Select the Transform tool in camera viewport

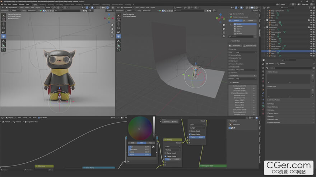click(4, 36)
